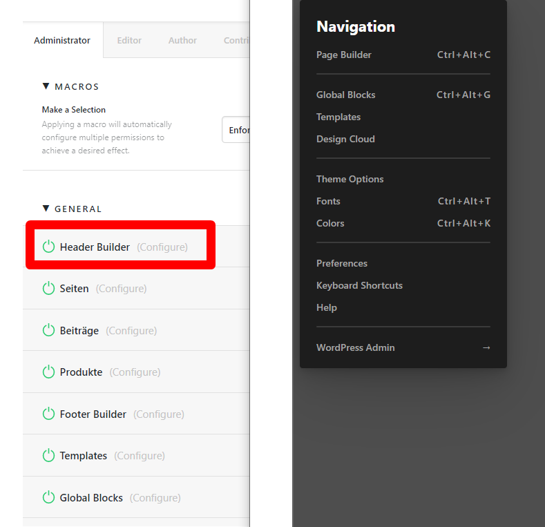Toggle the Header Builder power icon
Screen dimensions: 545x527
48,247
